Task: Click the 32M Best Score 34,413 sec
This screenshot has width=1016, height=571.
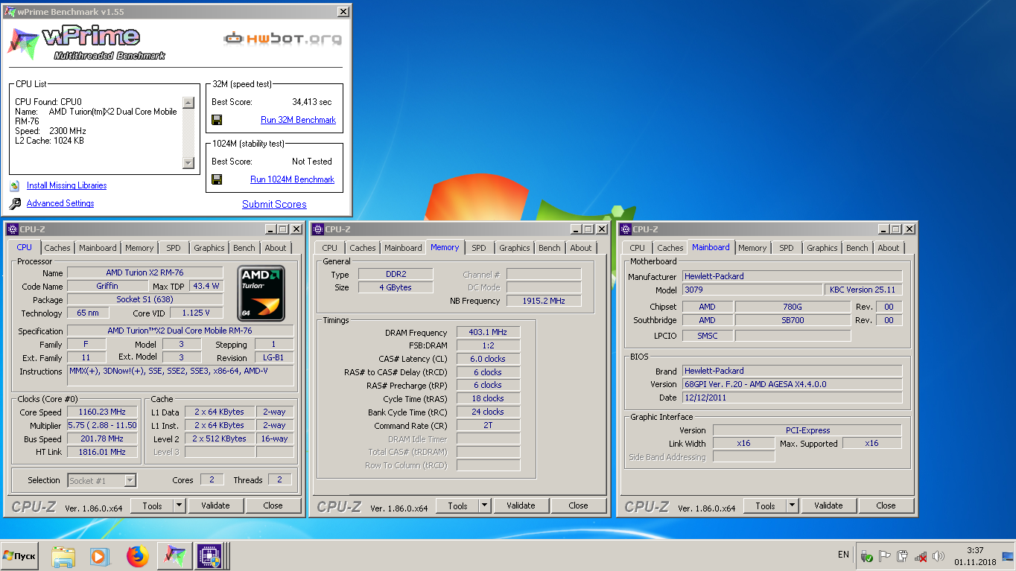Action: (312, 102)
